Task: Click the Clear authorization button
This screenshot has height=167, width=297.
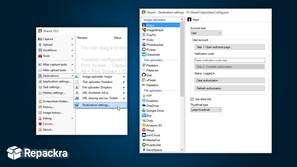Action: click(x=230, y=80)
